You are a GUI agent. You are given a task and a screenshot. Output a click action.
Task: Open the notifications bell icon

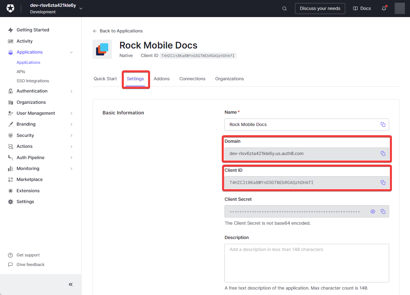[x=384, y=9]
